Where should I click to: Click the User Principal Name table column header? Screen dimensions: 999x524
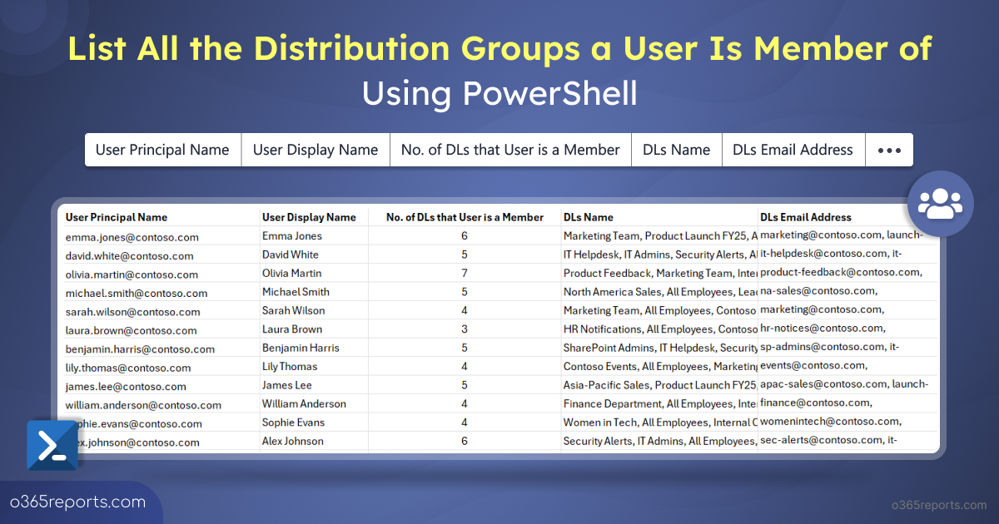[x=117, y=217]
